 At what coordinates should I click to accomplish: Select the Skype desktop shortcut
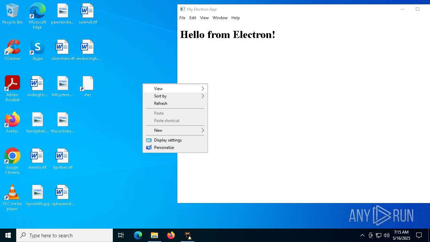tap(37, 50)
